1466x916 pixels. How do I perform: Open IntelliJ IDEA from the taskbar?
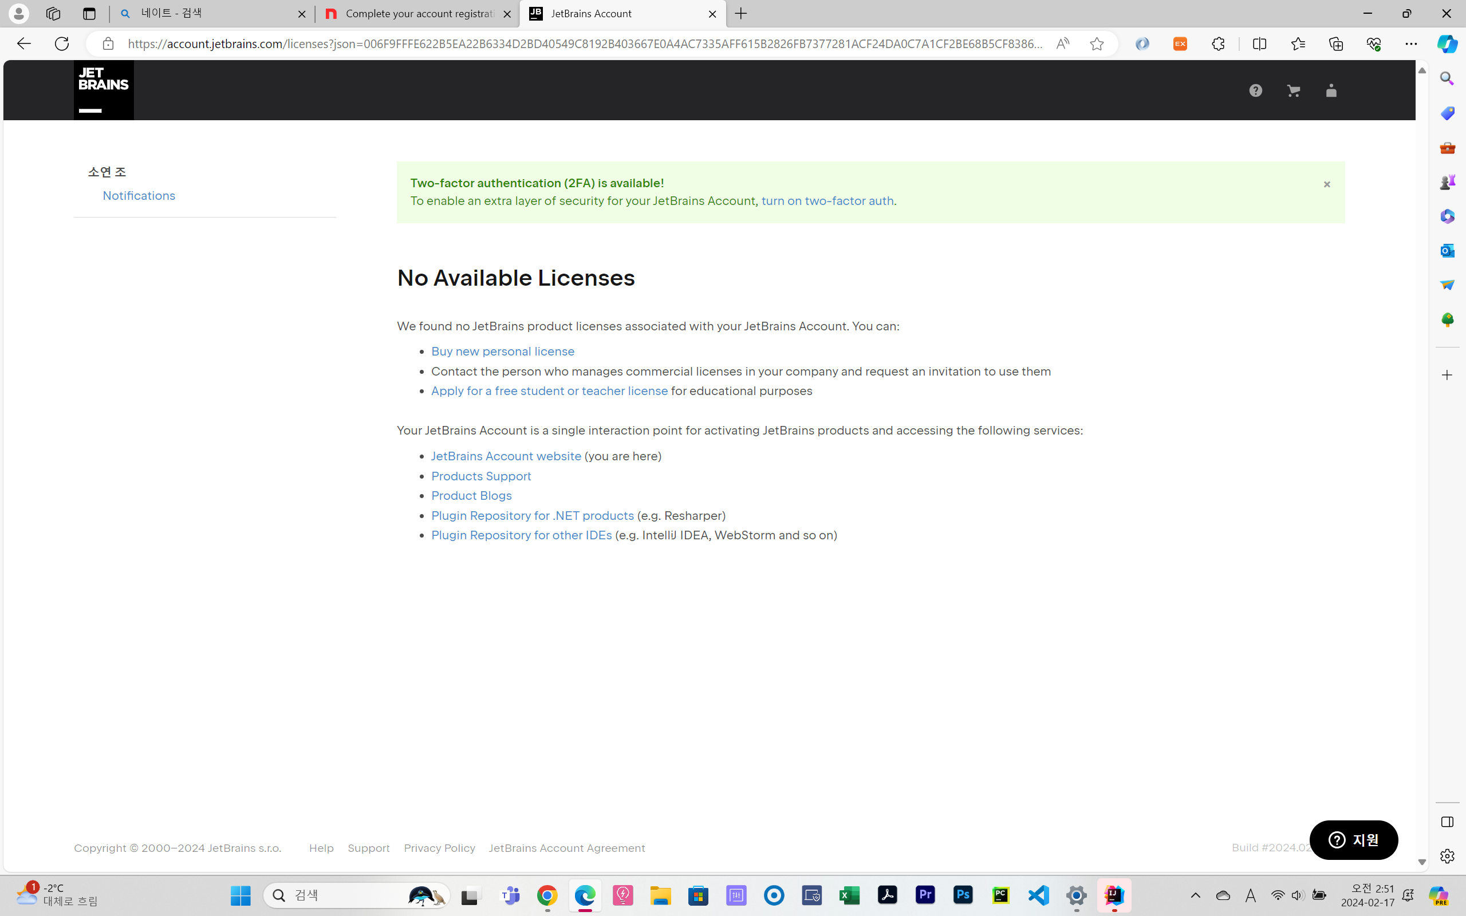1114,895
